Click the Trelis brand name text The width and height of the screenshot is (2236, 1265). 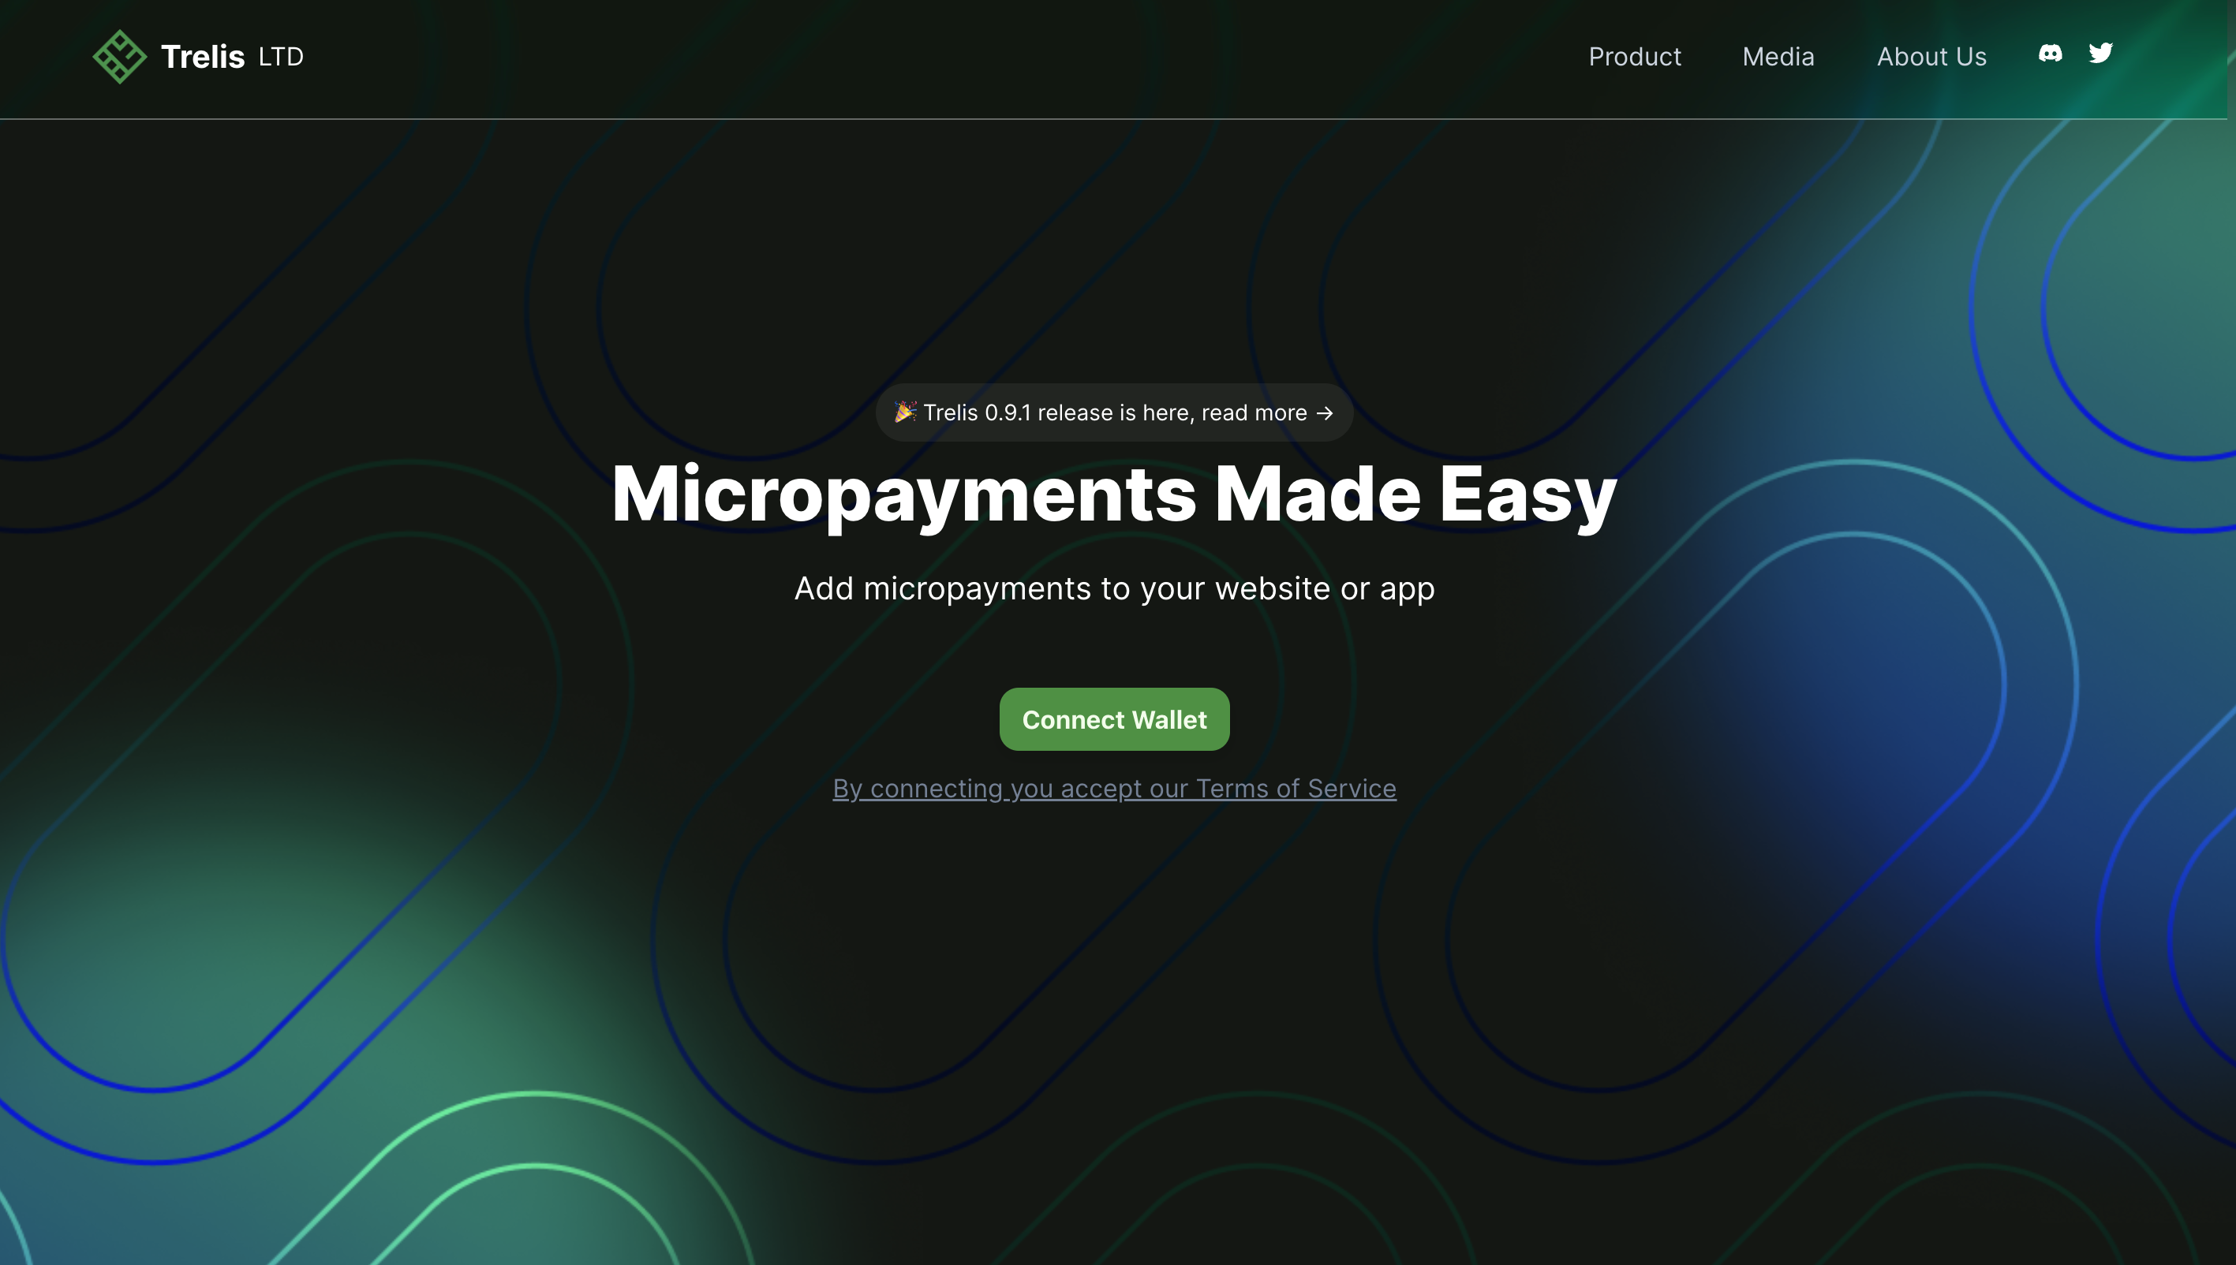pos(203,58)
